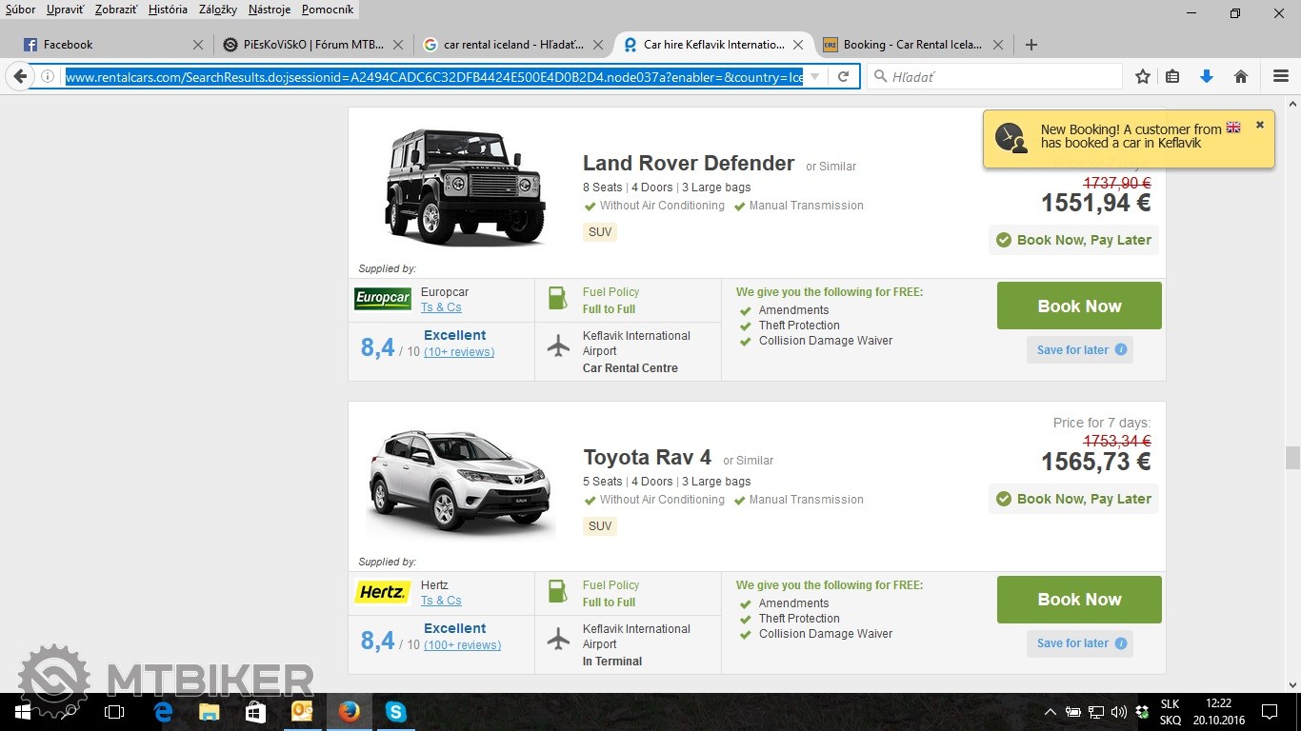This screenshot has width=1301, height=731.
Task: Switch to the Facebook tab
Action: [69, 44]
